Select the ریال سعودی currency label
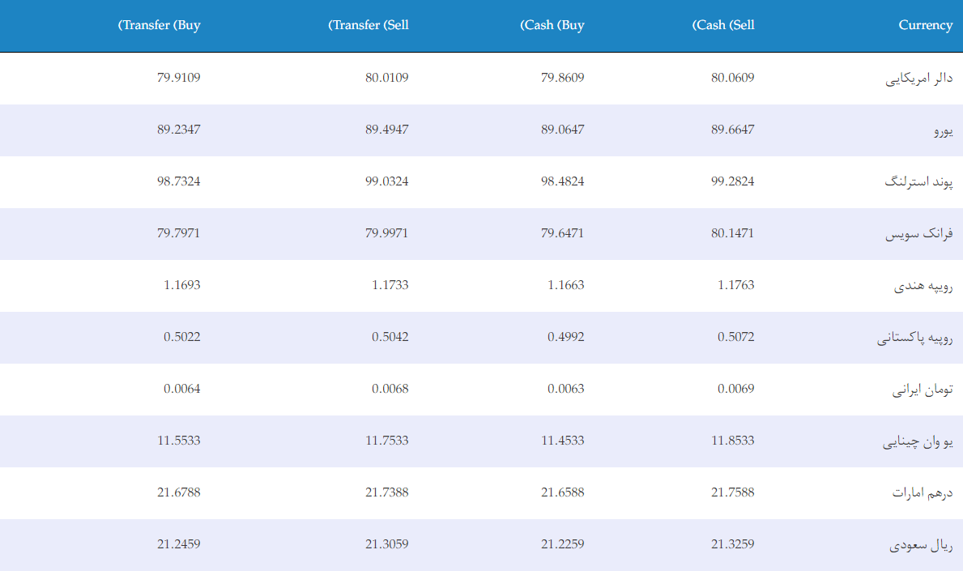The width and height of the screenshot is (963, 571). coord(921,545)
